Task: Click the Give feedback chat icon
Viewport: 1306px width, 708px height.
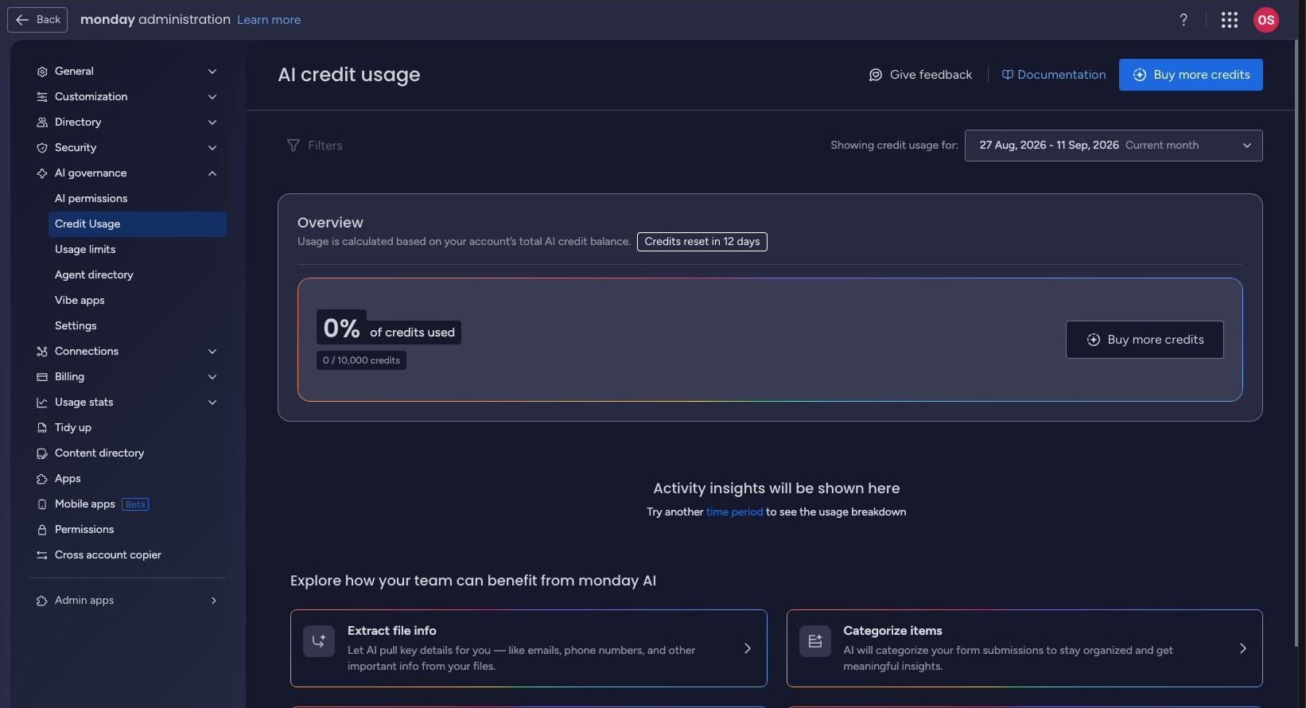Action: point(876,75)
